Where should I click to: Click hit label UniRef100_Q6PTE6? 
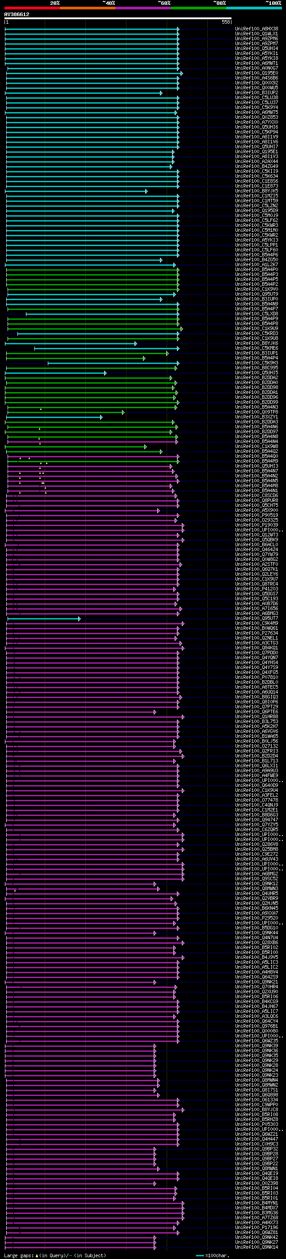tap(257, 711)
